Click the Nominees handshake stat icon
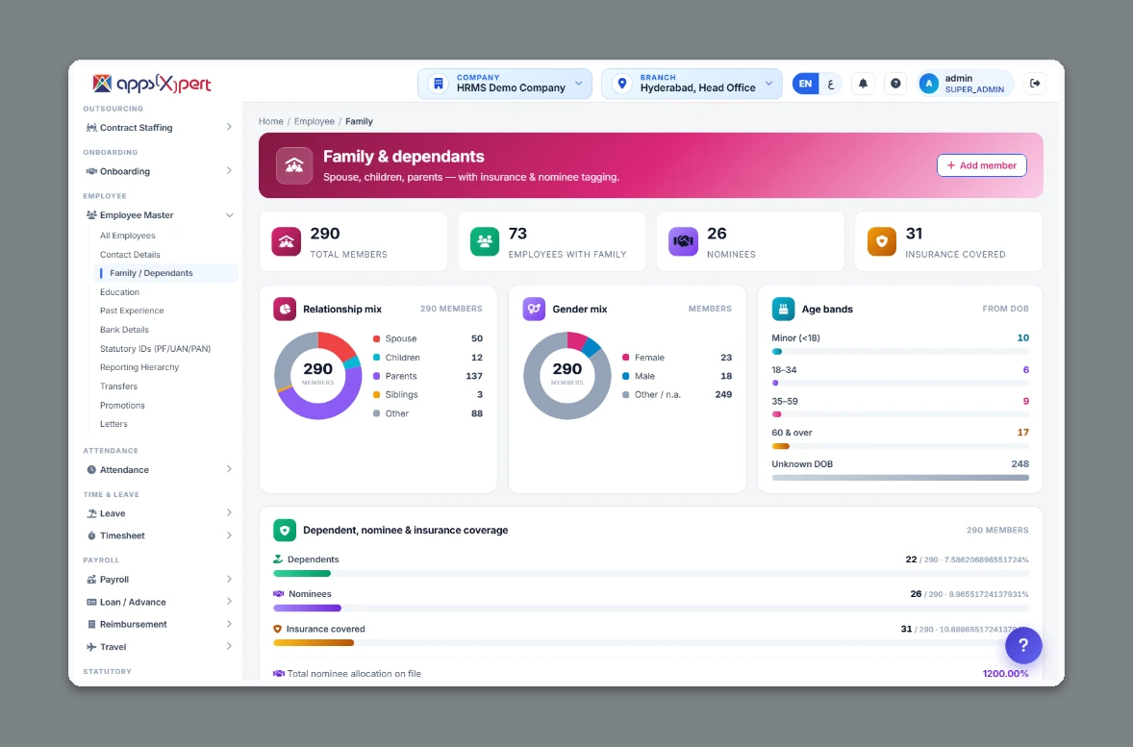1133x747 pixels. [683, 241]
